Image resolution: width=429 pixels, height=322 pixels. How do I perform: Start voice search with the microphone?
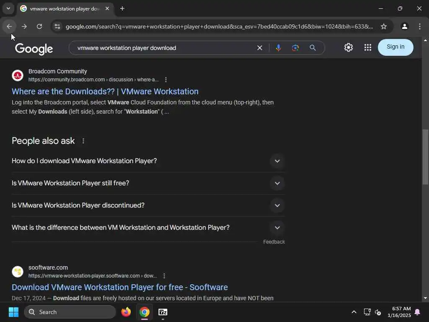(278, 48)
